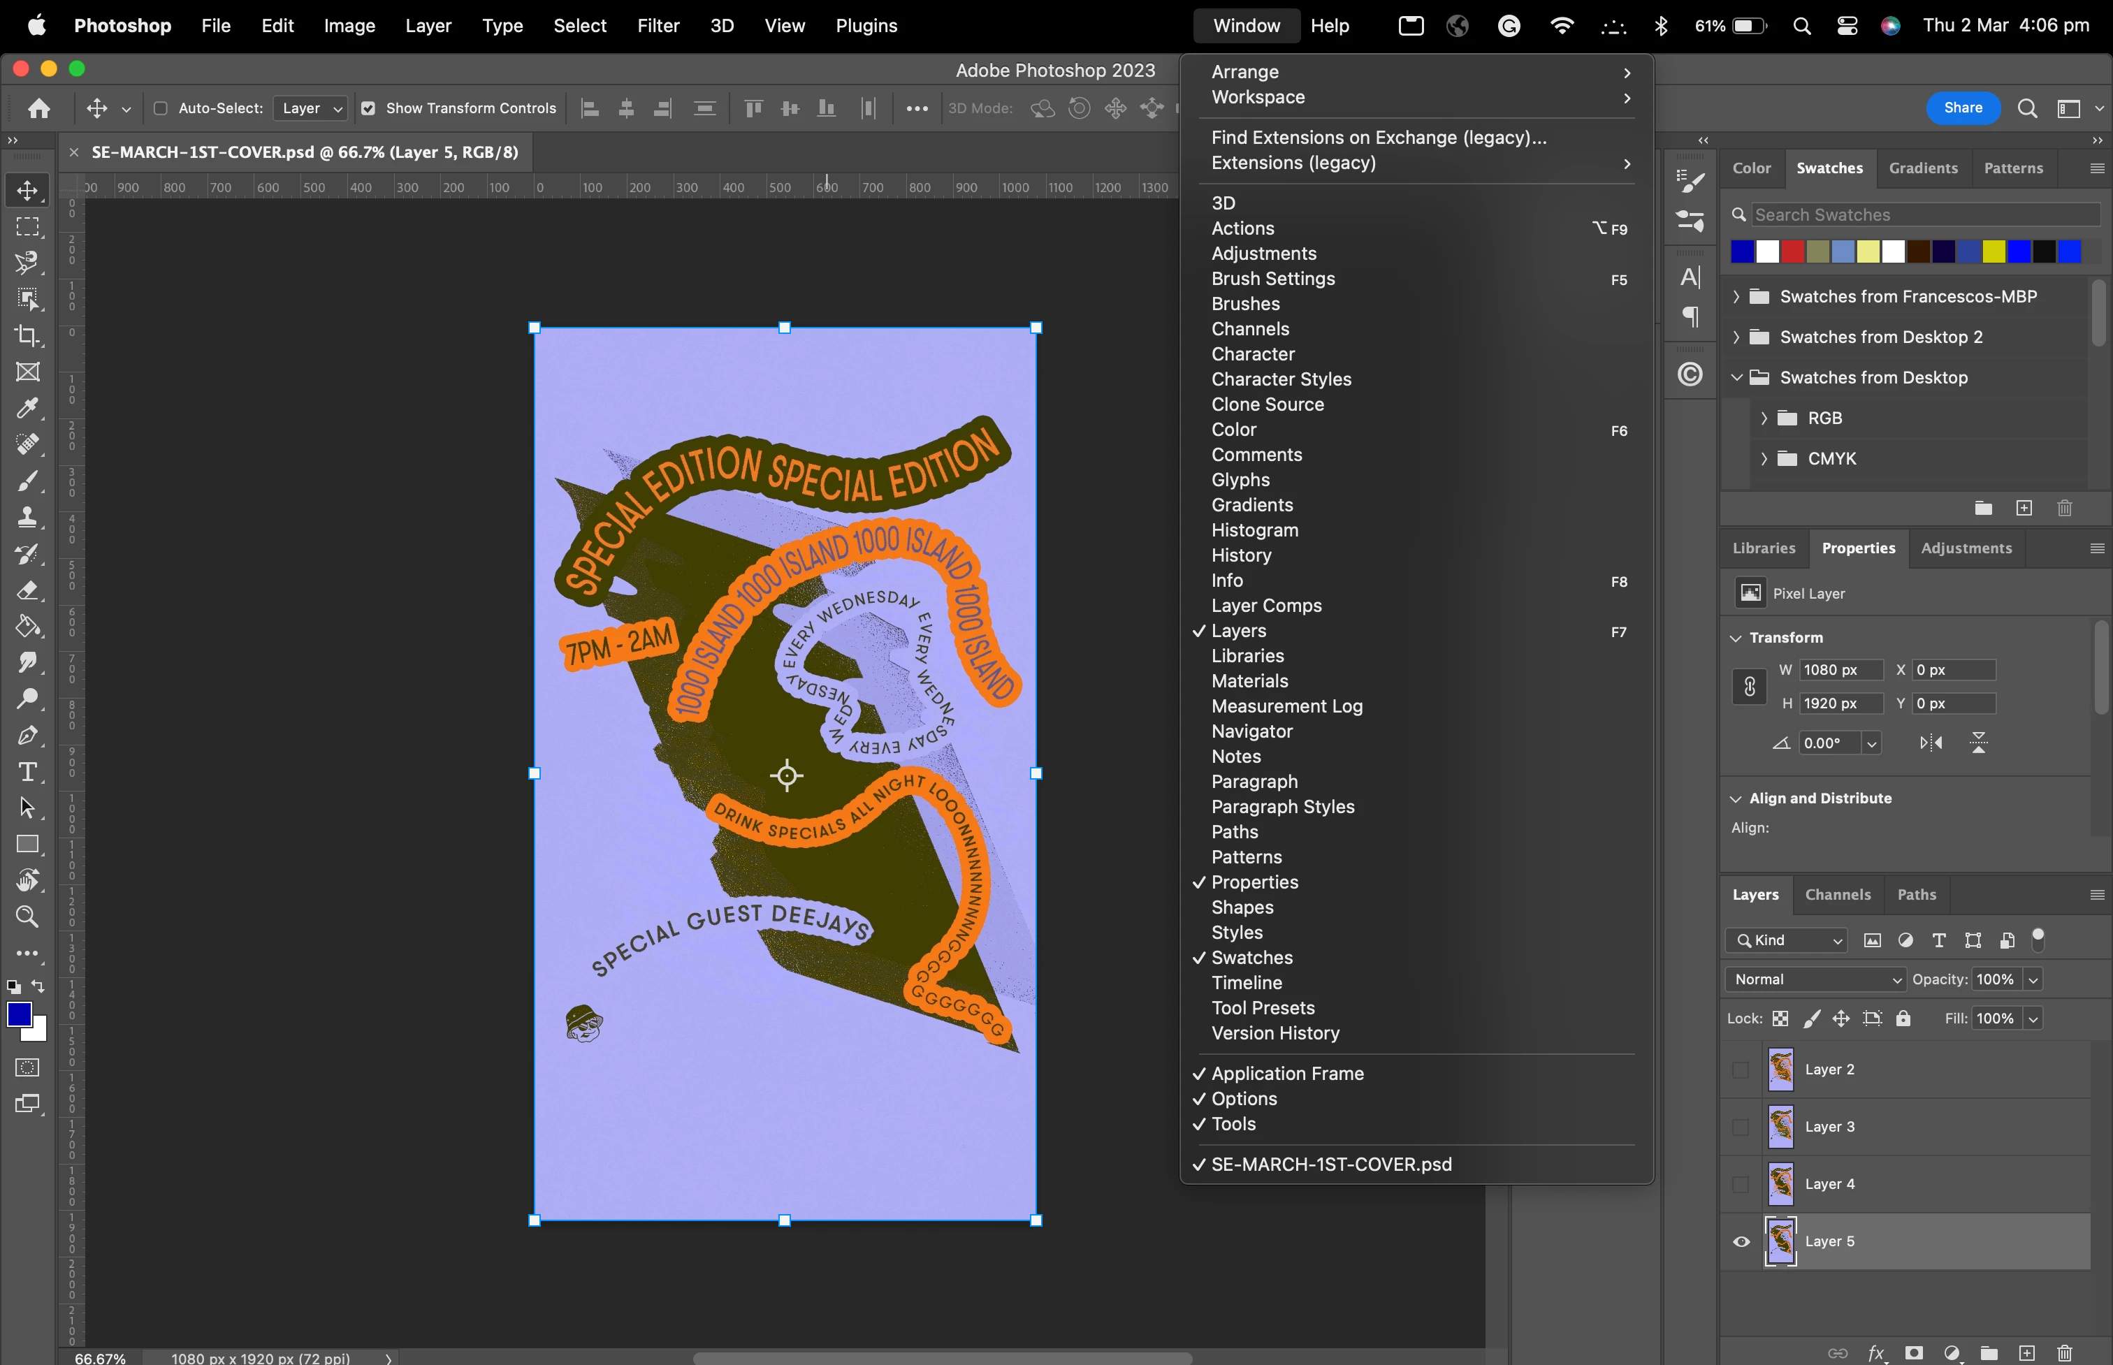Uncheck Show Transform Controls
2113x1365 pixels.
coord(368,108)
